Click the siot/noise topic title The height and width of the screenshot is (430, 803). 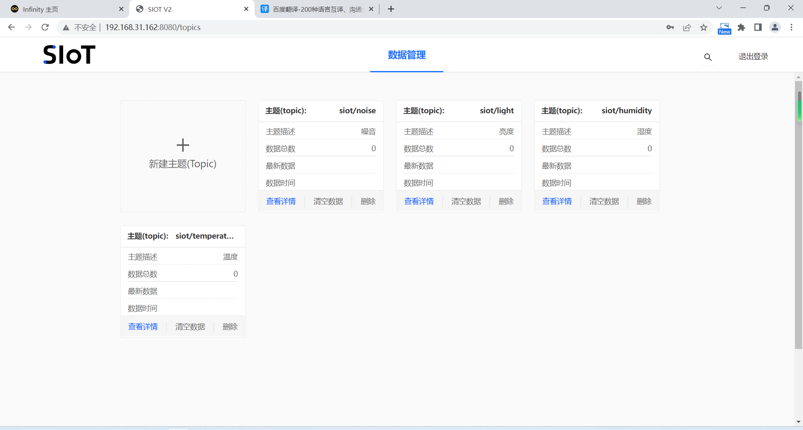click(357, 111)
